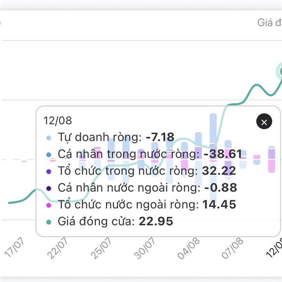Select the 04/08 date label
Image resolution: width=282 pixels, height=282 pixels.
click(x=188, y=248)
